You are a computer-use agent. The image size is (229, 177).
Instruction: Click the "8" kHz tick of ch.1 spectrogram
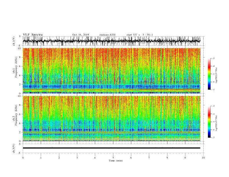[20, 57]
